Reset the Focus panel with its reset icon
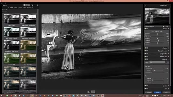Image resolution: width=173 pixels, height=97 pixels. pos(147,59)
